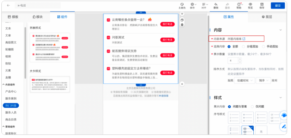Collapse the 内容 section chevron
The height and width of the screenshot is (138, 291).
[x=280, y=30]
